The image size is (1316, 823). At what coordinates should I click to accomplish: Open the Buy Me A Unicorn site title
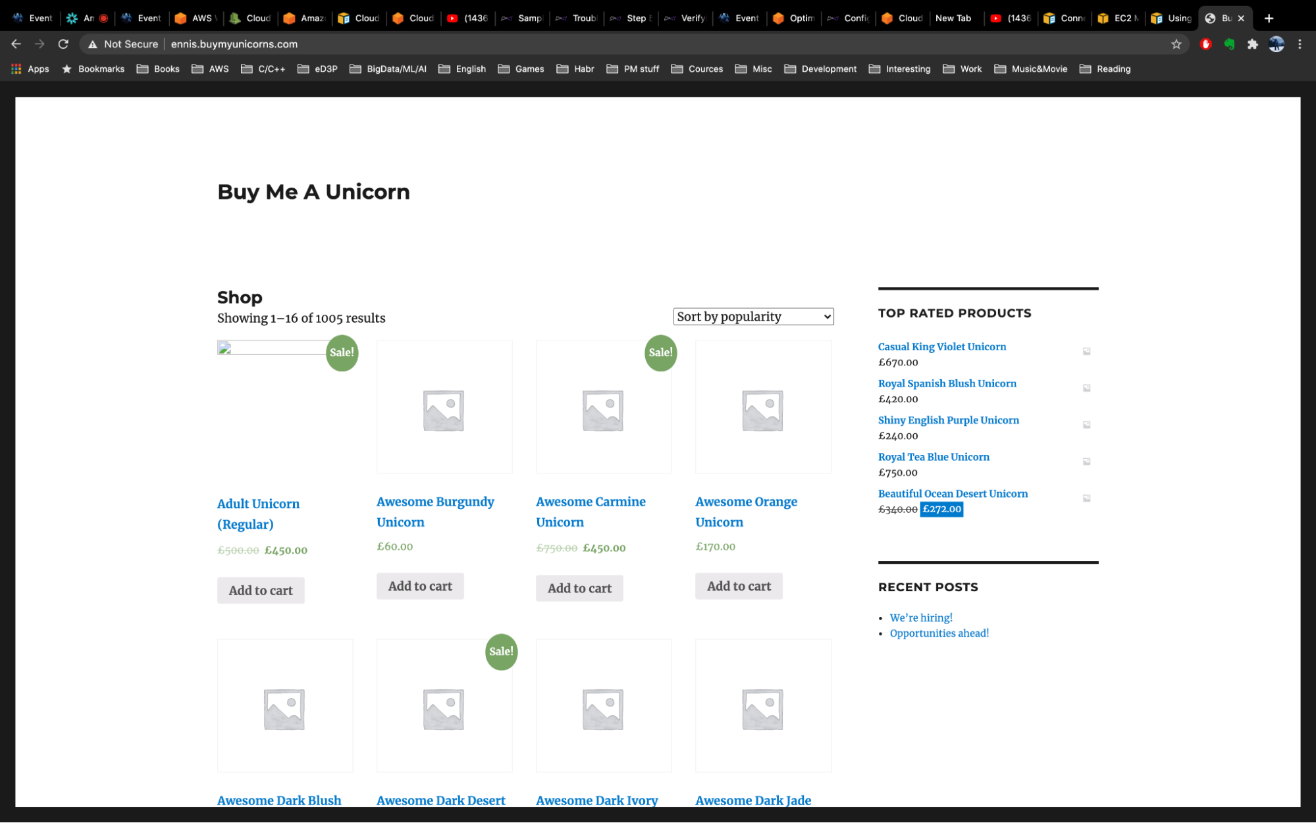click(x=313, y=192)
